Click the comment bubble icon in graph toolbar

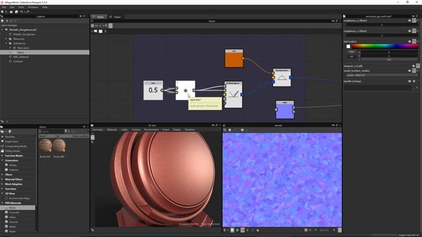point(96,32)
